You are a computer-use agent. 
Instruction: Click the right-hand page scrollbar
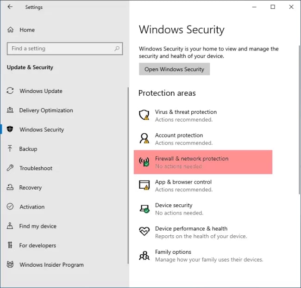[x=300, y=120]
